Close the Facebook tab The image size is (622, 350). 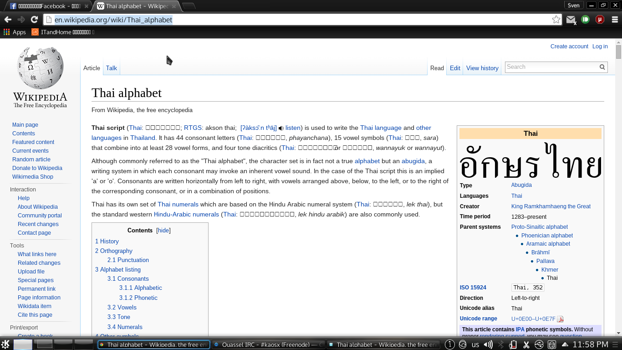point(87,6)
